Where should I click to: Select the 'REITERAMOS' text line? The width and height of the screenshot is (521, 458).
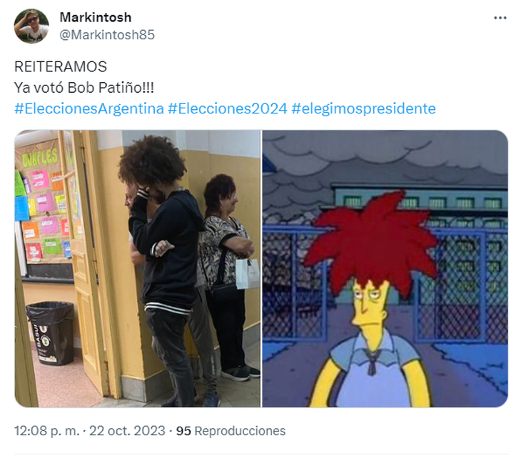pyautogui.click(x=61, y=67)
